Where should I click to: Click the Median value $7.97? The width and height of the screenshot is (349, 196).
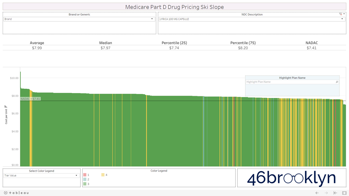click(x=106, y=48)
